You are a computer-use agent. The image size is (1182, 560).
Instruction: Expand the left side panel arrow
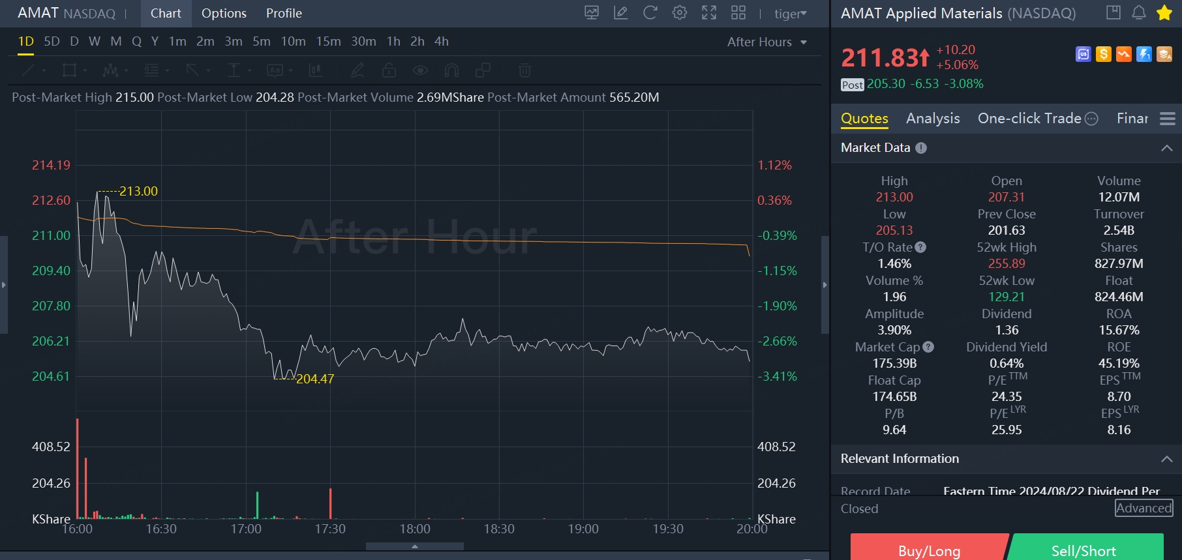coord(4,285)
